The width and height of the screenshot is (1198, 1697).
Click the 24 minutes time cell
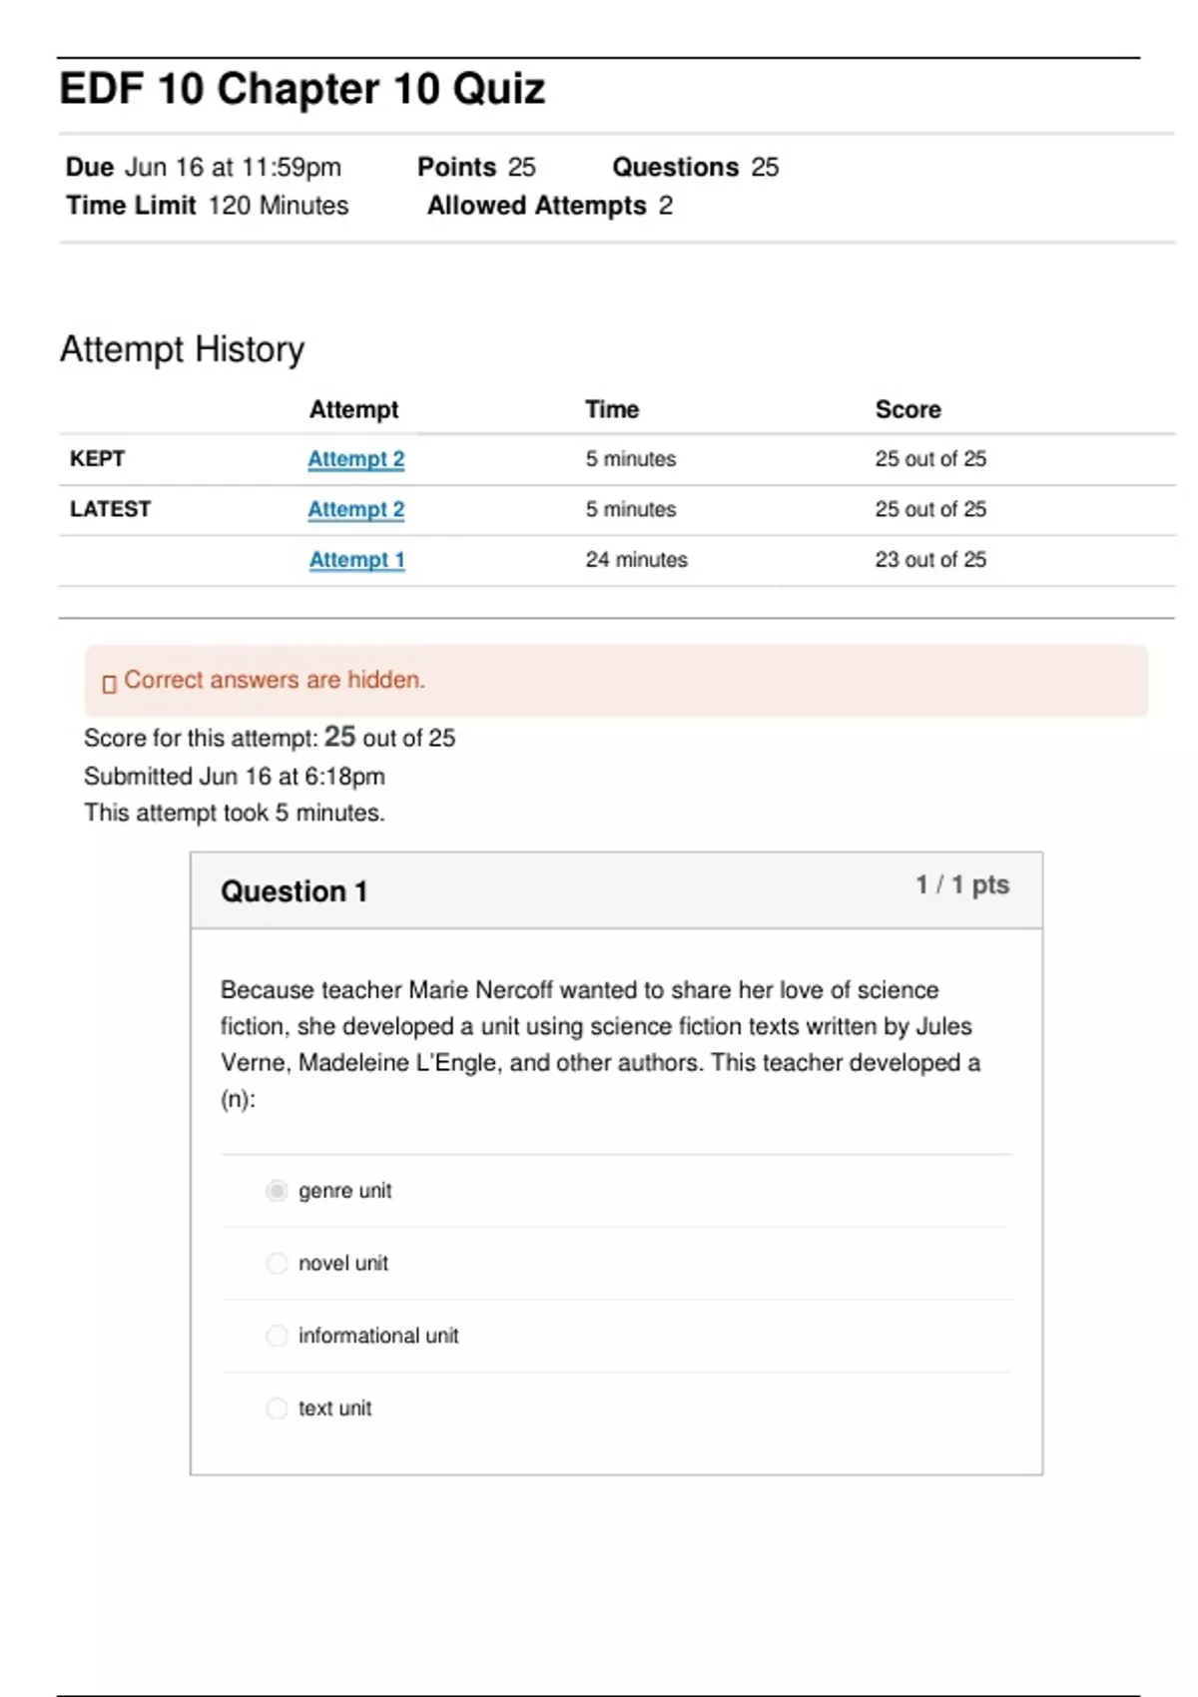[x=636, y=560]
